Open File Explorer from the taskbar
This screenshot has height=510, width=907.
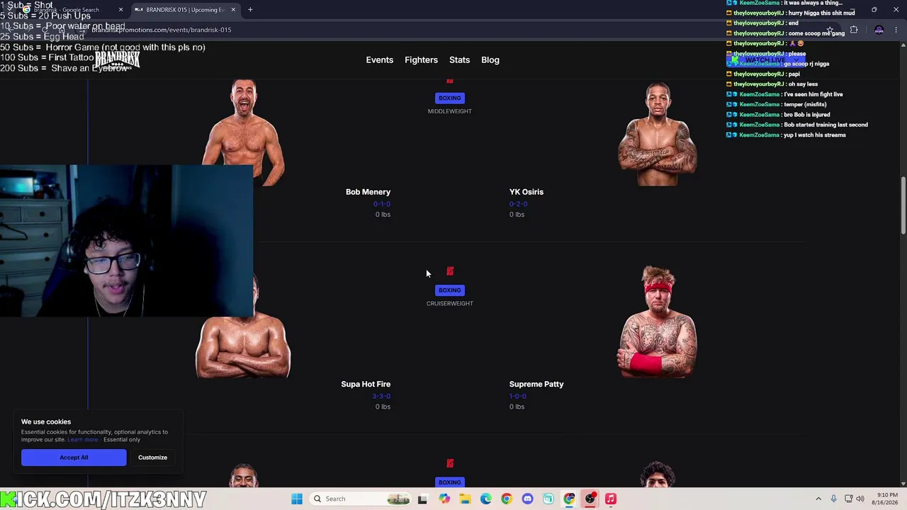465,499
